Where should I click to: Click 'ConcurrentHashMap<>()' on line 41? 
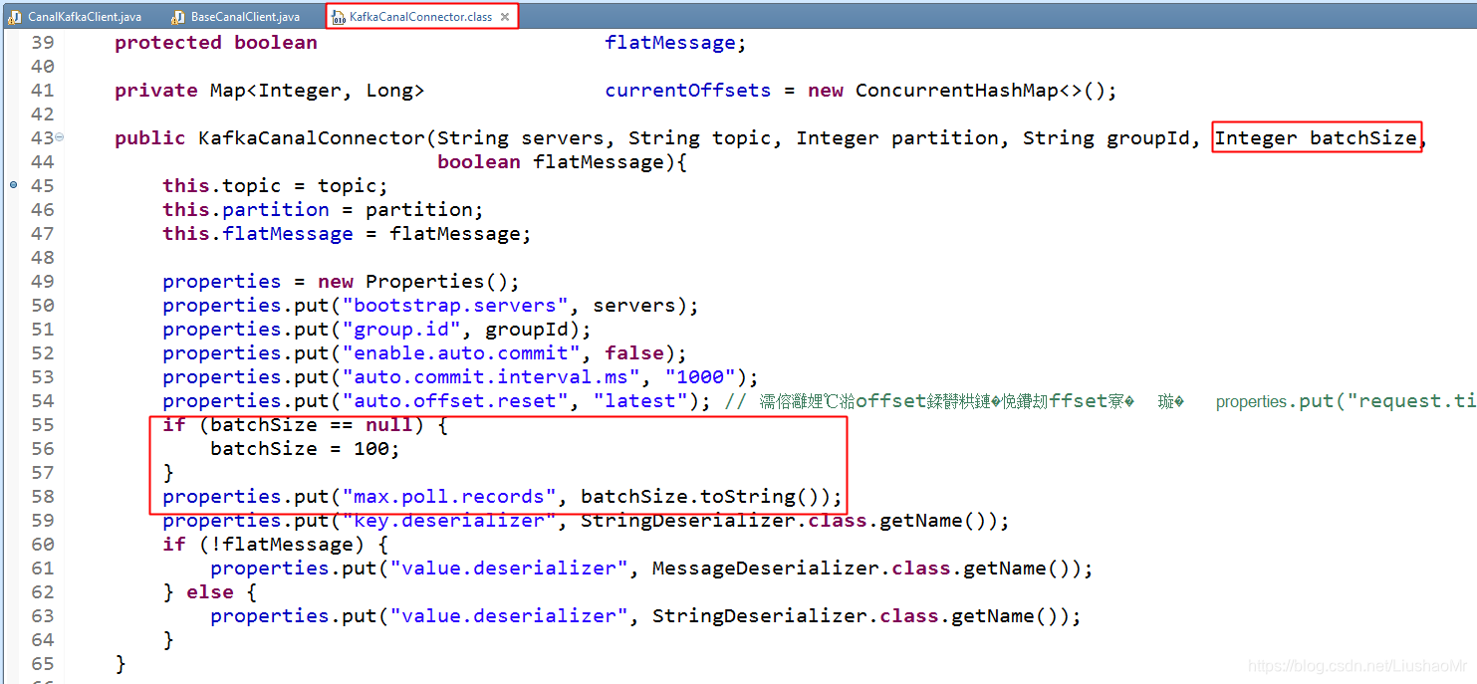980,91
